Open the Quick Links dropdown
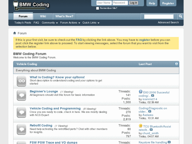192x144 pixels. click(91, 23)
